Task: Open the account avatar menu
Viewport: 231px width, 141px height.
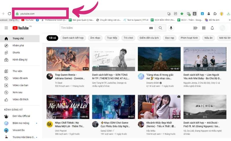Action: 222,28
